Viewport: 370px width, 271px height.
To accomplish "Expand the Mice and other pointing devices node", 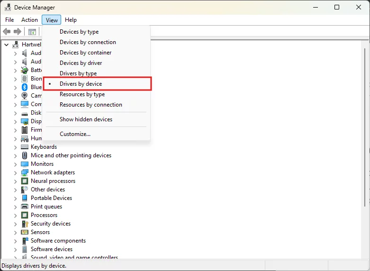I will [x=15, y=155].
